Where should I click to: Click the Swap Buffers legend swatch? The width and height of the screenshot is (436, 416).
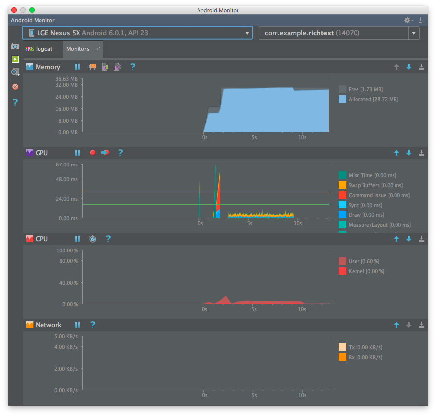click(x=342, y=185)
